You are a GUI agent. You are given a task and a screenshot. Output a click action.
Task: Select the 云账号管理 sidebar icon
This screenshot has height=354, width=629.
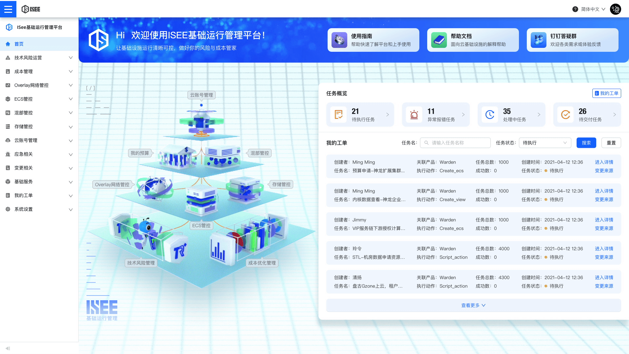(7, 140)
